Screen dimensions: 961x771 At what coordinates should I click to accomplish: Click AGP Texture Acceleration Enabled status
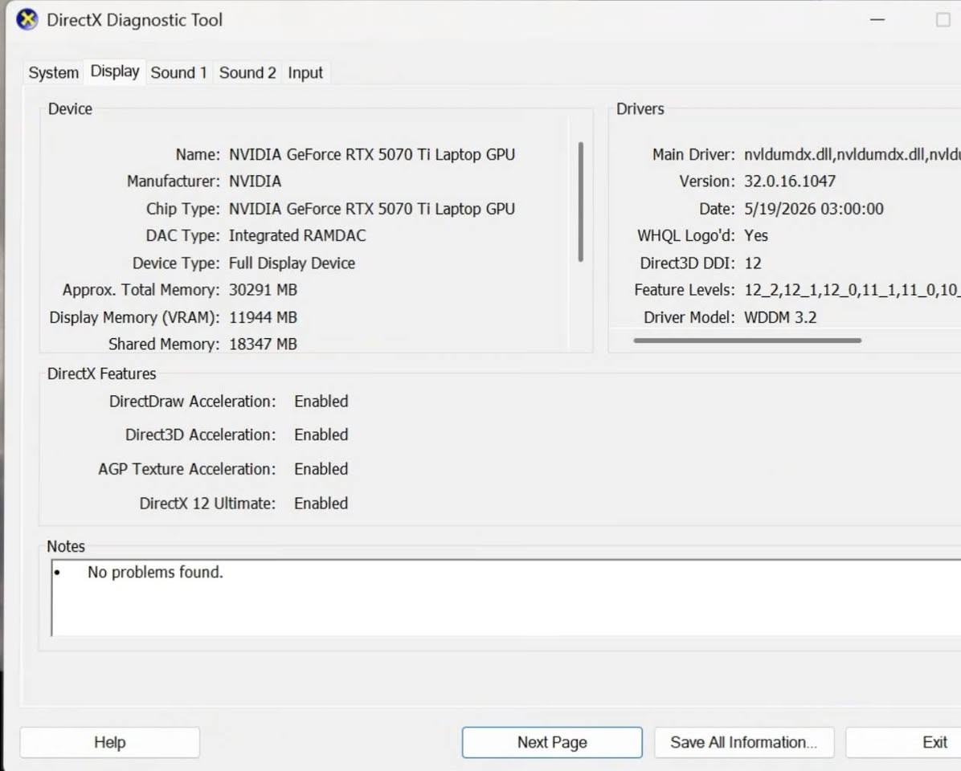click(x=321, y=469)
